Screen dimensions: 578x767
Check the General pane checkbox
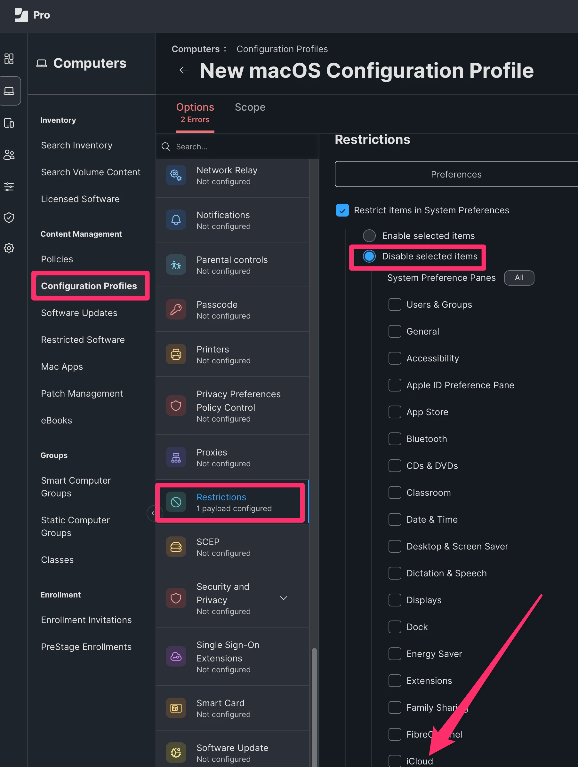(395, 331)
